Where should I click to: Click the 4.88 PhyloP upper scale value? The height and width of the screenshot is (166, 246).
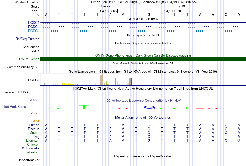pos(33,100)
